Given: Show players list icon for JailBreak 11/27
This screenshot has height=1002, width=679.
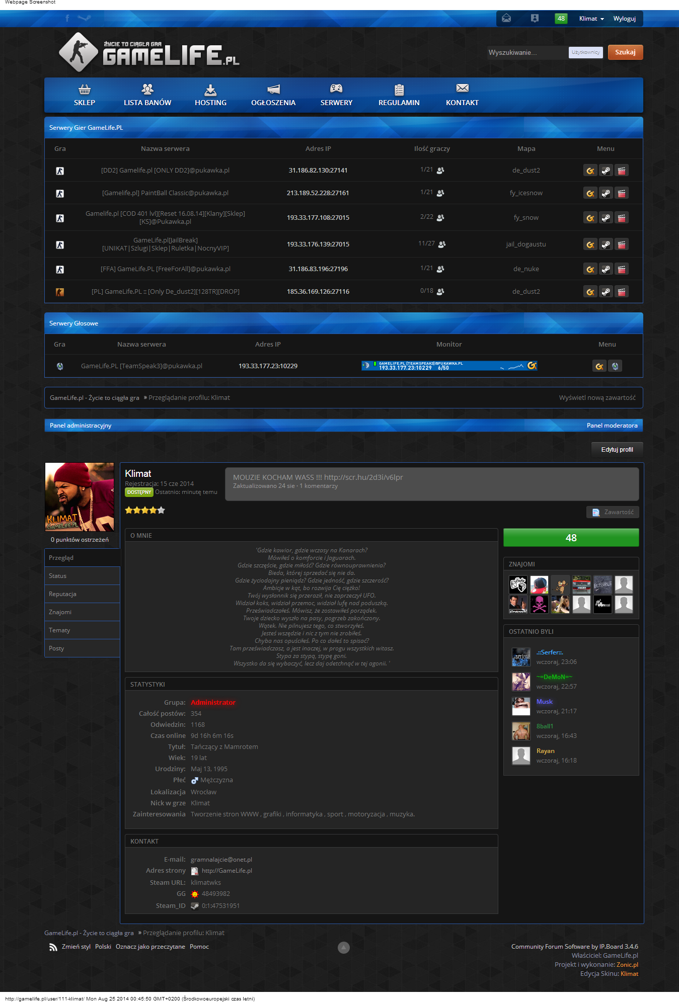Looking at the screenshot, I should click(x=442, y=244).
